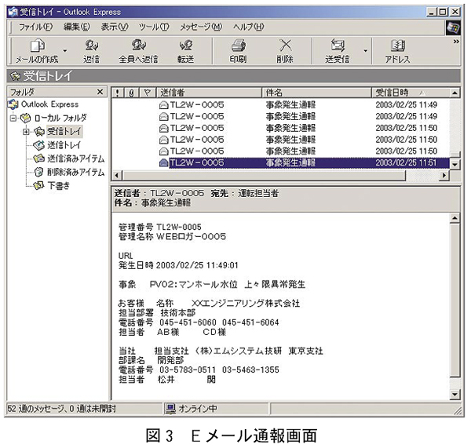Click the 受信トレイ banner title icon
This screenshot has height=448, width=471.
(x=15, y=76)
